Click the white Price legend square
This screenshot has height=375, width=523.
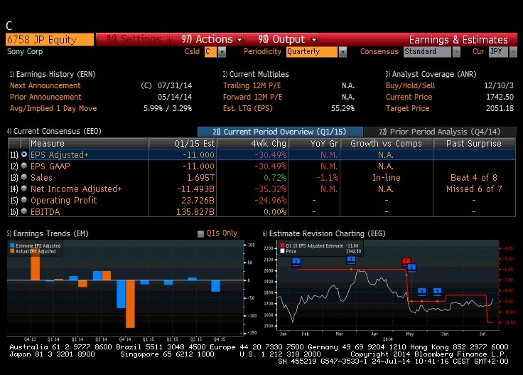point(282,251)
